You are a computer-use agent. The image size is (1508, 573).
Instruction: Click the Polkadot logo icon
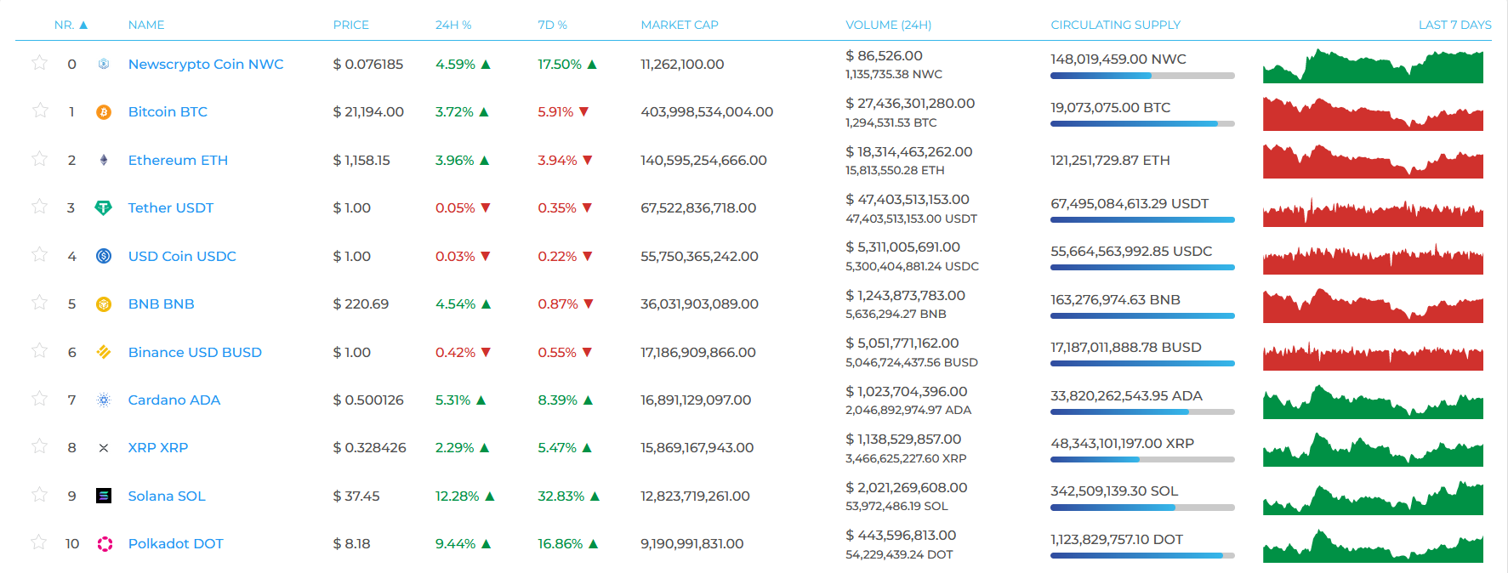(105, 544)
